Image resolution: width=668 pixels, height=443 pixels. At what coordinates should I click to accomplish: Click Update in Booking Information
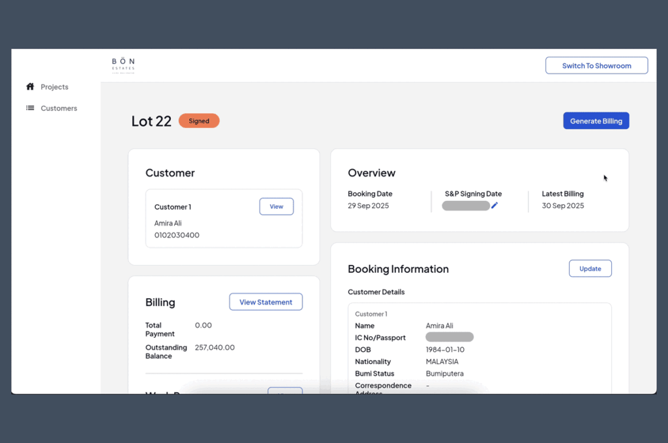click(590, 268)
